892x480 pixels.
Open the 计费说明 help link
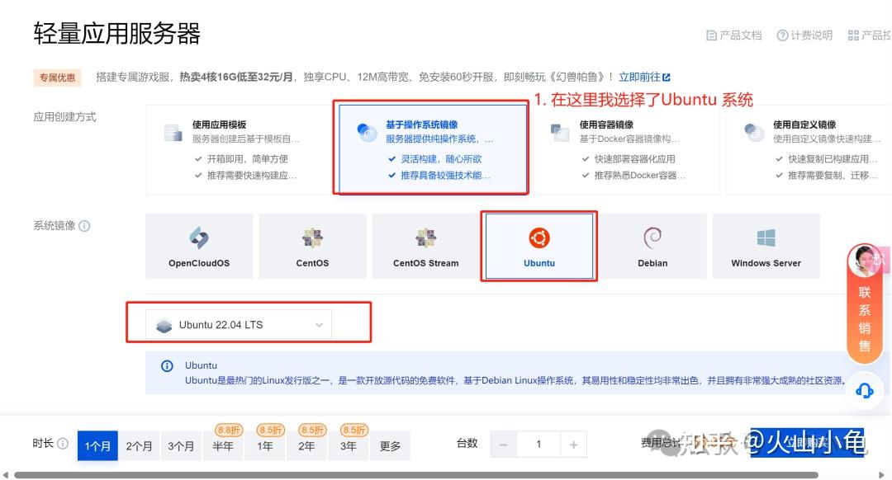pyautogui.click(x=804, y=35)
